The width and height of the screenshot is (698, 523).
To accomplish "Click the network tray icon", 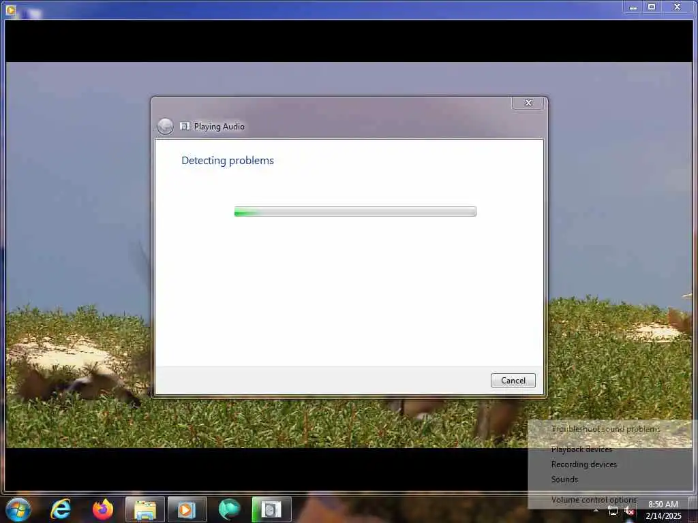I will click(613, 511).
